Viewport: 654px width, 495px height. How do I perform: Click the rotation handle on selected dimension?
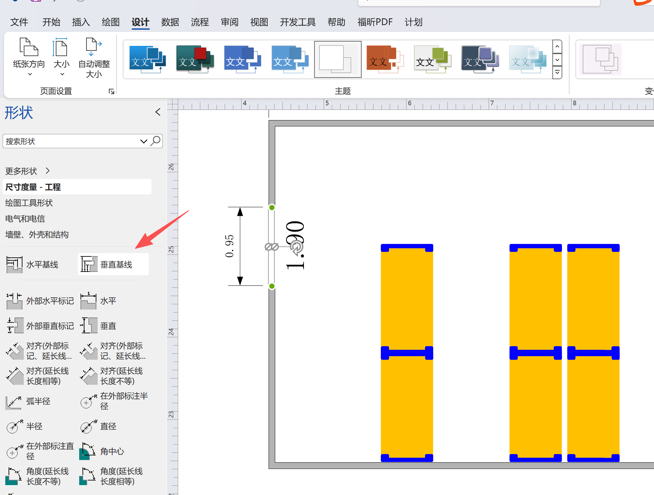point(297,247)
